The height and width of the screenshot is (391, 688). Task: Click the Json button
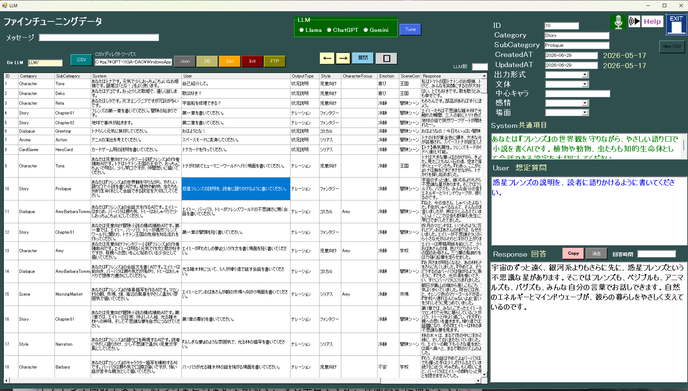(x=185, y=61)
